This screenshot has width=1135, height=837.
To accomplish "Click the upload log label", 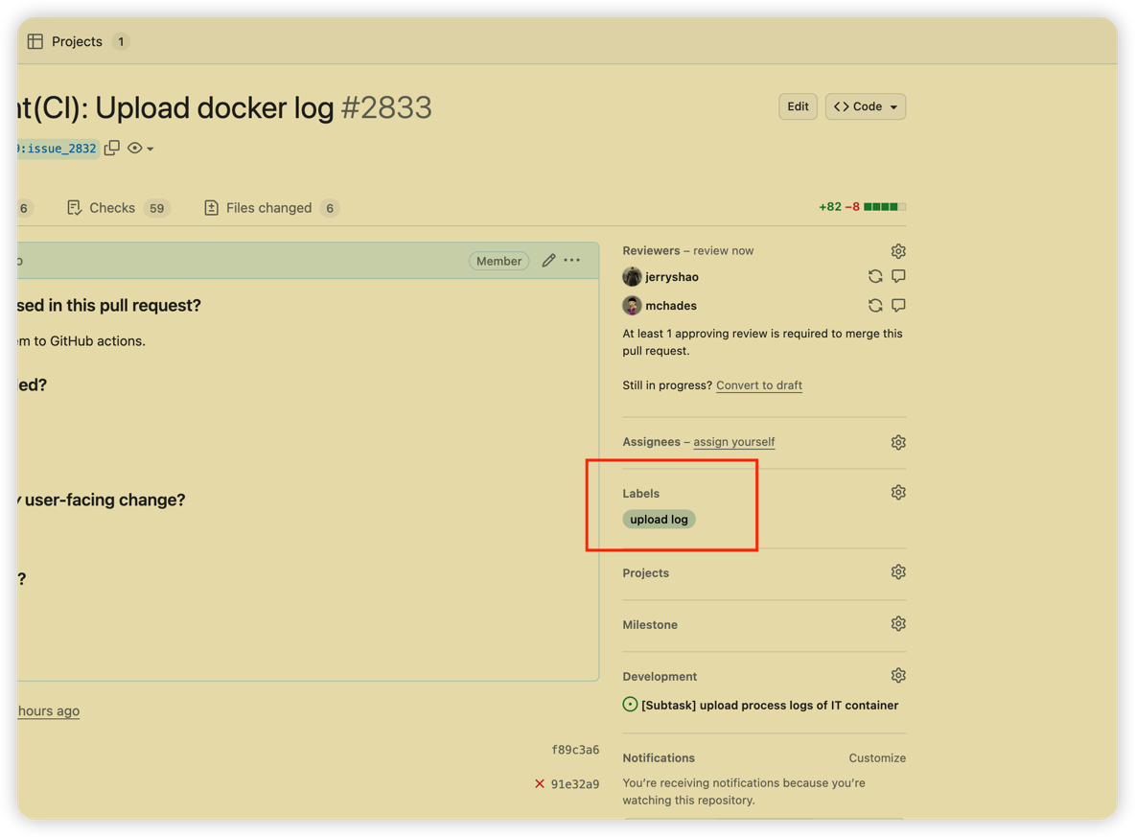I will pos(659,519).
